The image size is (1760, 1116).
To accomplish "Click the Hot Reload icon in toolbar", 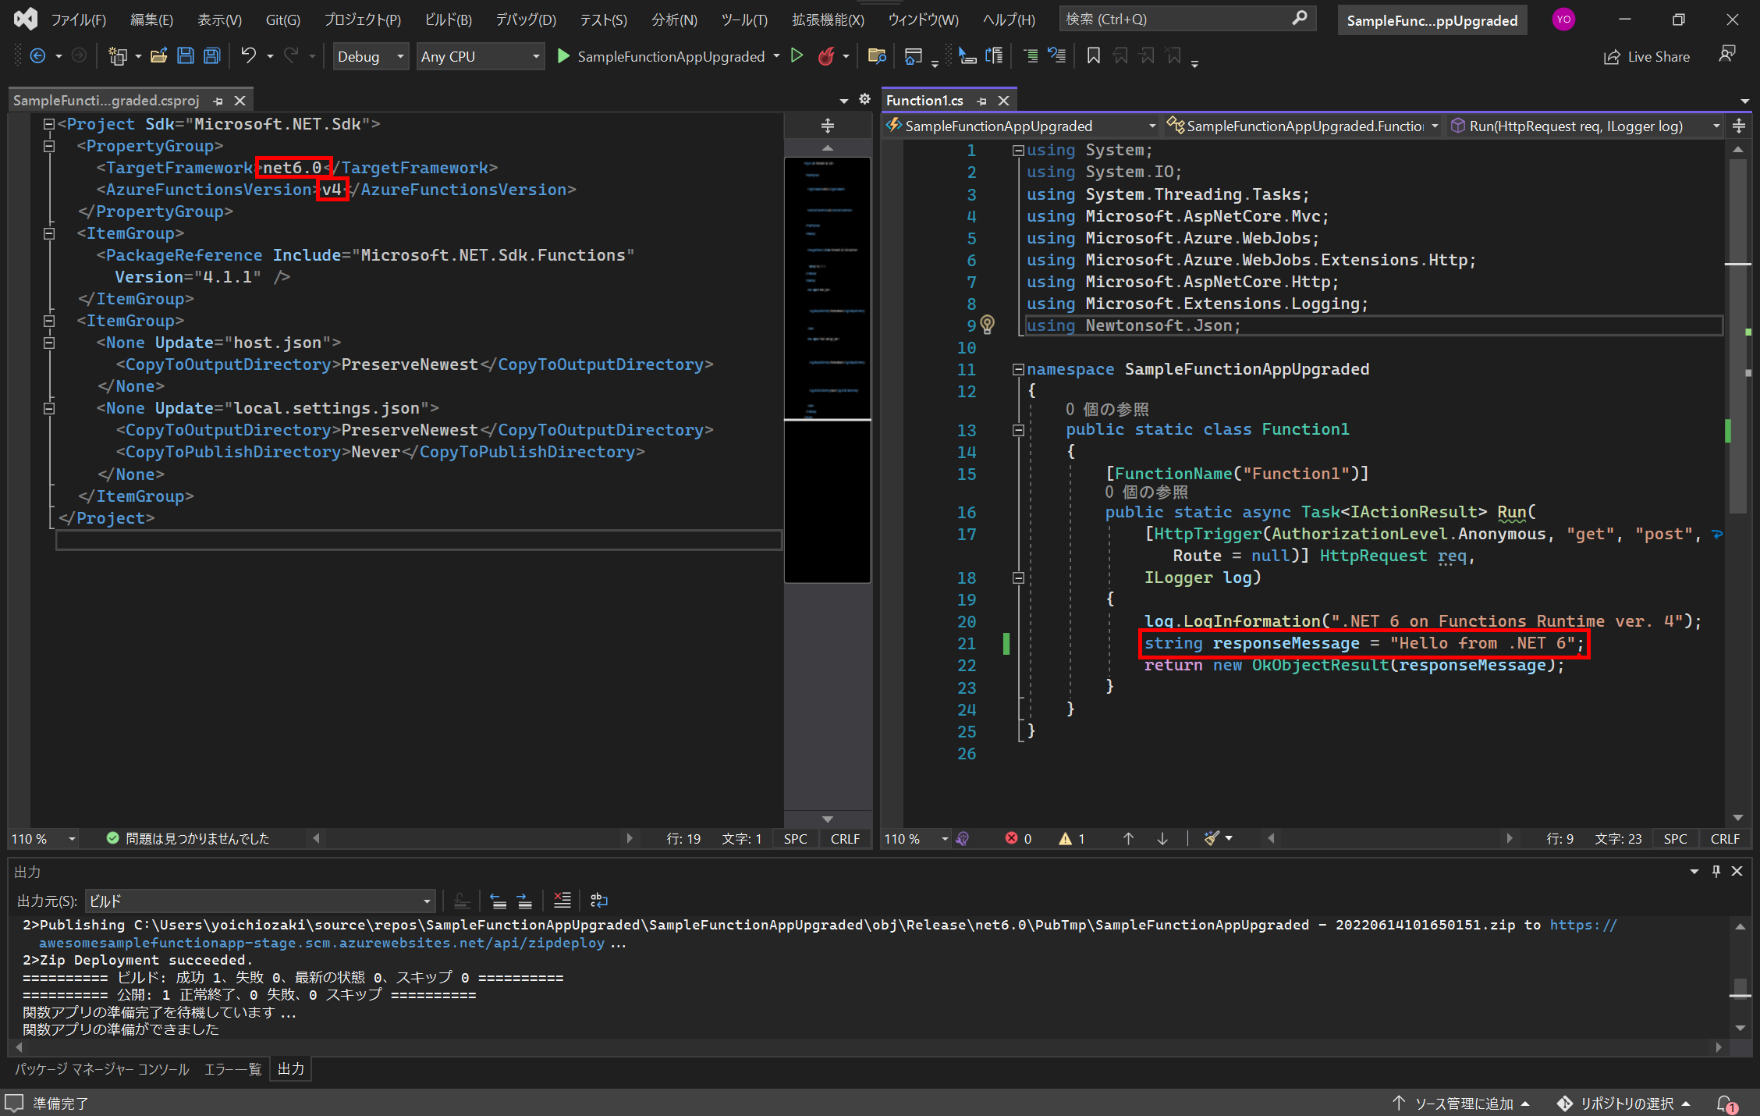I will tap(830, 56).
